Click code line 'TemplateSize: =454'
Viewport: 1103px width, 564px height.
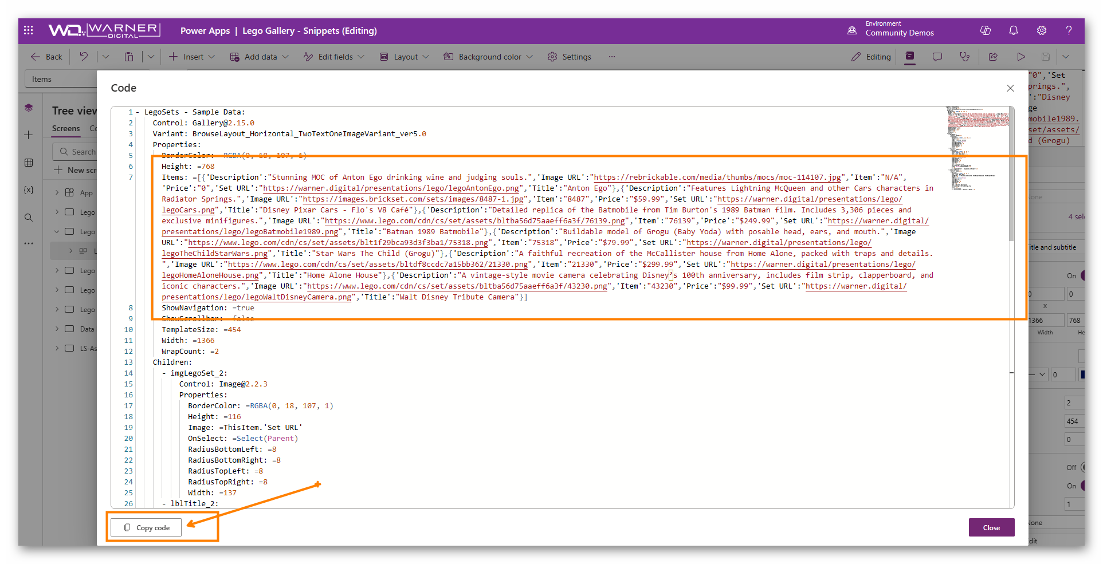[201, 330]
